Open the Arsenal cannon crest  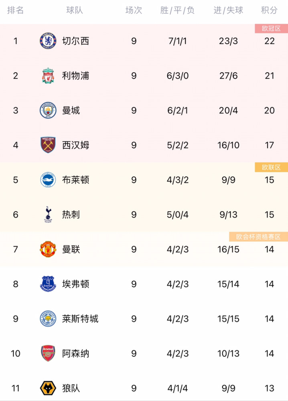tap(48, 353)
